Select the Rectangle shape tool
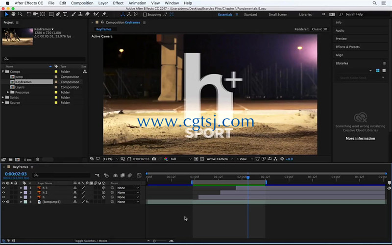Screen dimensions: 392x245 (x=51, y=14)
